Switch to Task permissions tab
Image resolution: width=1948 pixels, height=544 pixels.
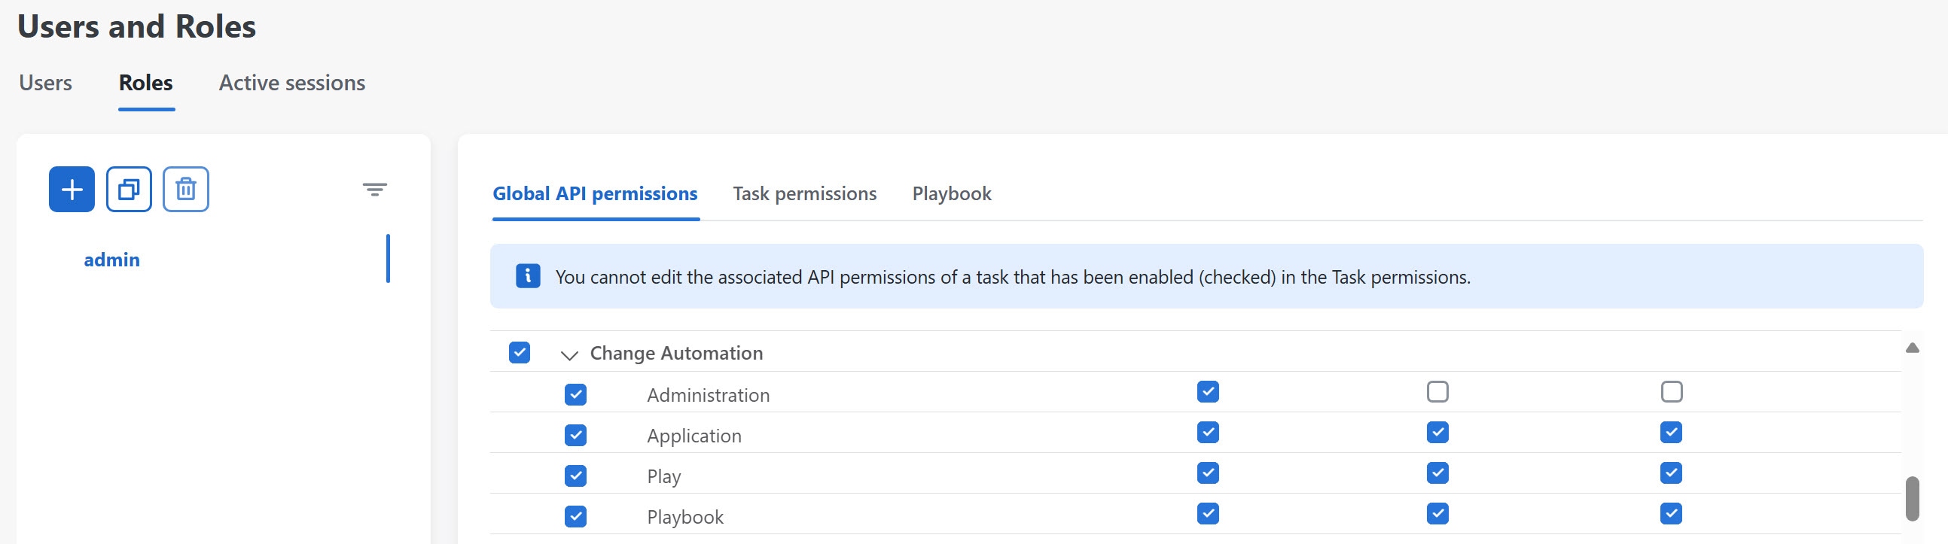(x=805, y=193)
